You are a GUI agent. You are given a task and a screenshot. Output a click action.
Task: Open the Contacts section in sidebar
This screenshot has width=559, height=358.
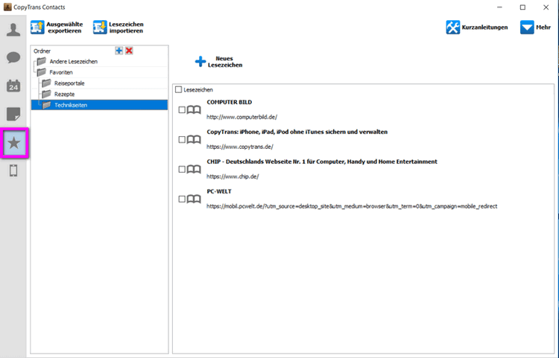pos(13,30)
